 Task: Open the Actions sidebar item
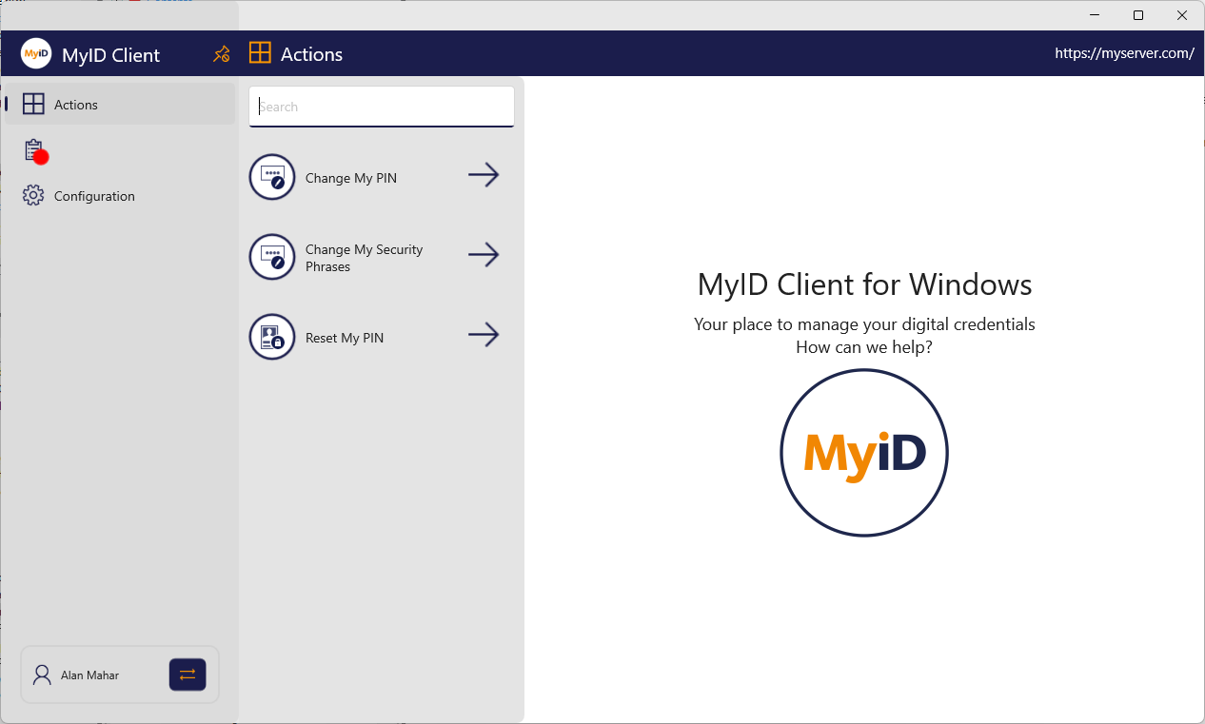(120, 105)
